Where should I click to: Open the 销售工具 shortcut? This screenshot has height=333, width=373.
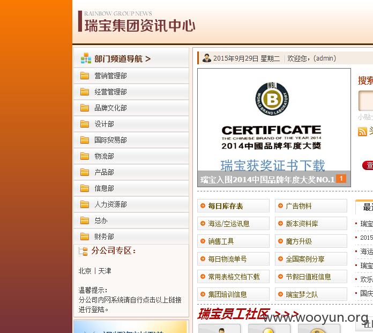pos(233,241)
